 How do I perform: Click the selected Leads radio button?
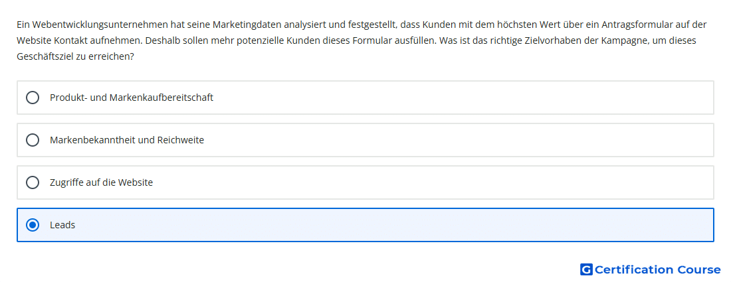tap(33, 225)
